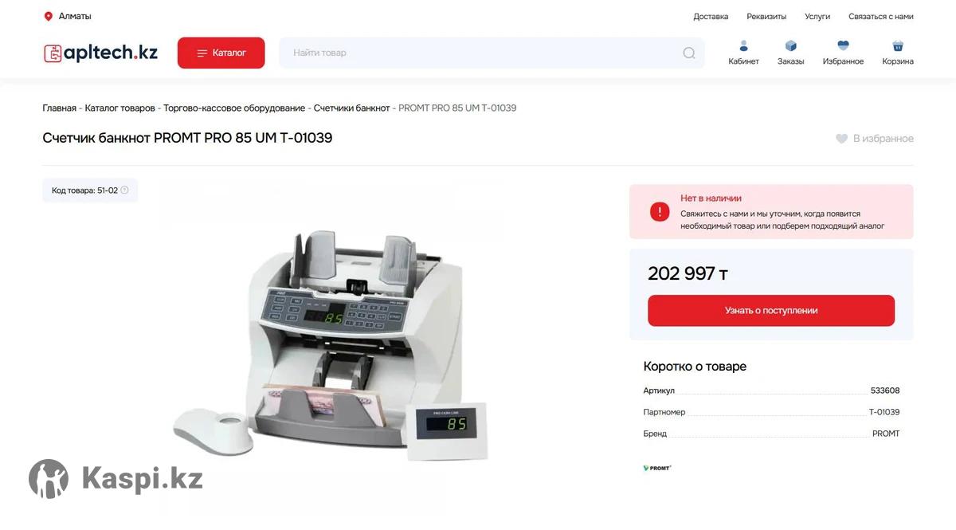Image resolution: width=956 pixels, height=530 pixels.
Task: Click the Узнать о поступлении button
Action: [x=771, y=311]
